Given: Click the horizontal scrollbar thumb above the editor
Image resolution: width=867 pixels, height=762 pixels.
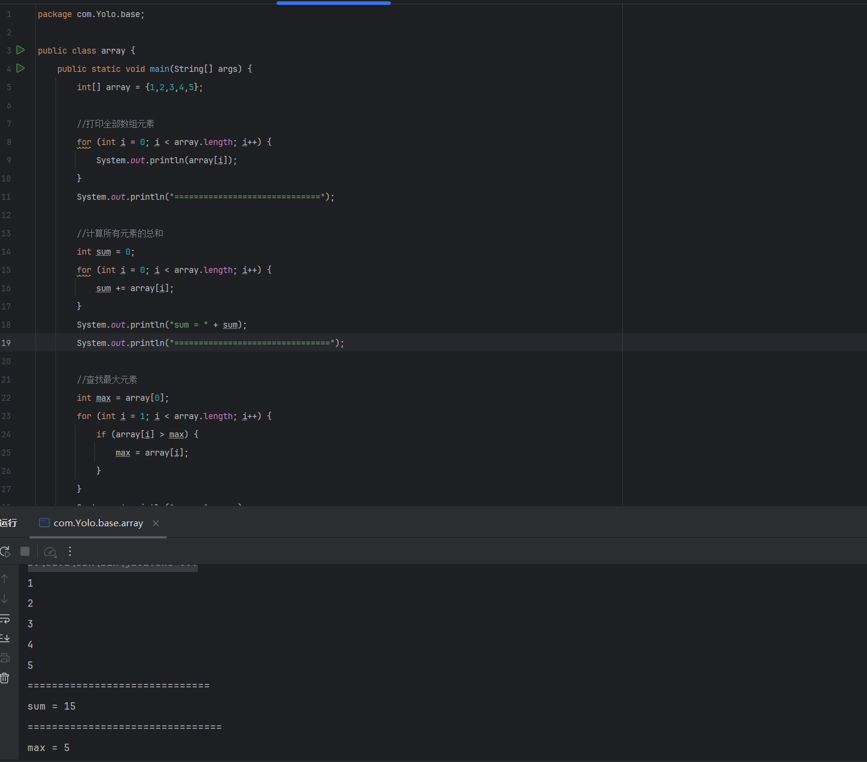Looking at the screenshot, I should 334,2.
